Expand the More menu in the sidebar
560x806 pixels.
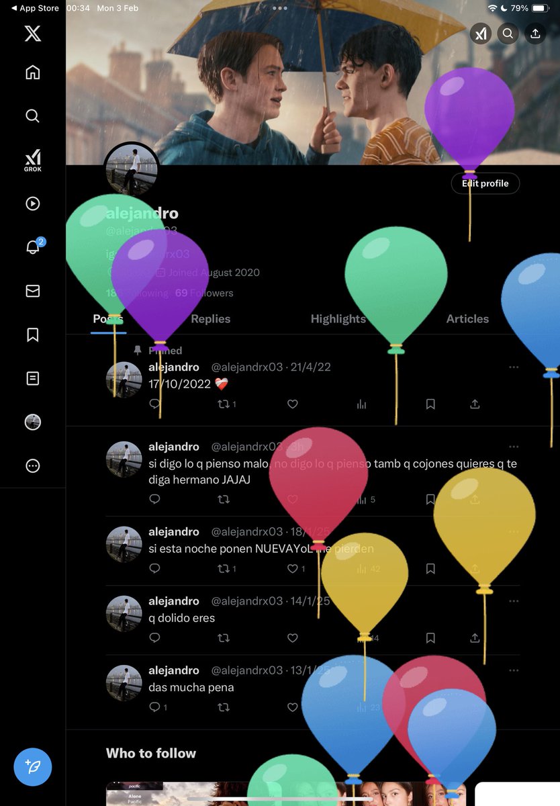click(x=32, y=465)
